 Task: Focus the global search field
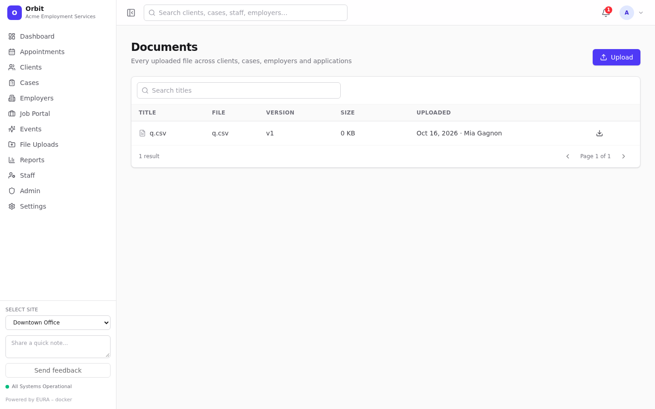tap(246, 13)
